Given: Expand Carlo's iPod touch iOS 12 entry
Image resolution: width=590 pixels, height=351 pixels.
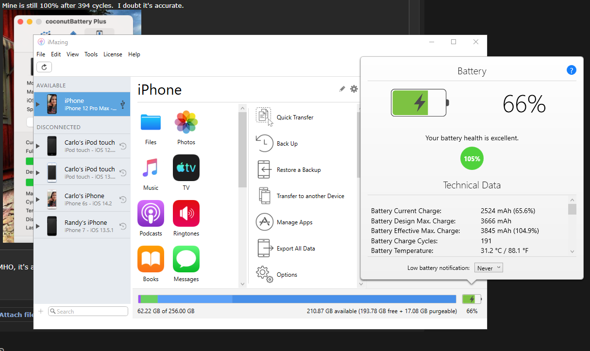Looking at the screenshot, I should click(x=38, y=146).
